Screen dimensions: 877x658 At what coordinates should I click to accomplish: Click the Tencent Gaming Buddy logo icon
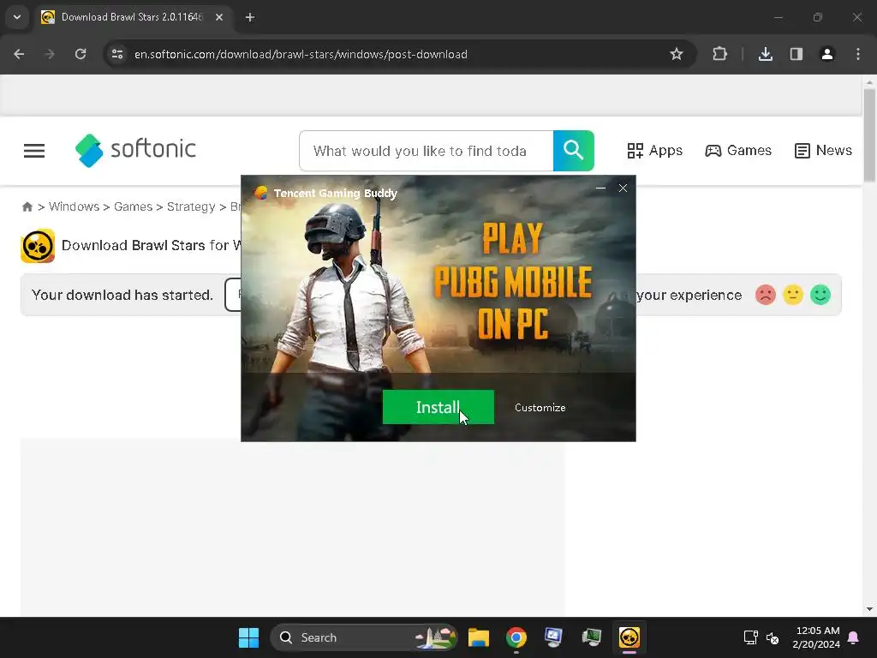tap(260, 193)
